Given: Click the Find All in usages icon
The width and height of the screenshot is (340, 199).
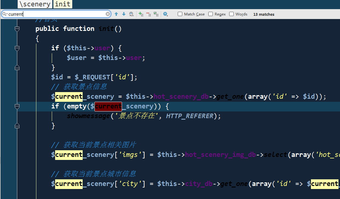Looking at the screenshot, I should 131,14.
